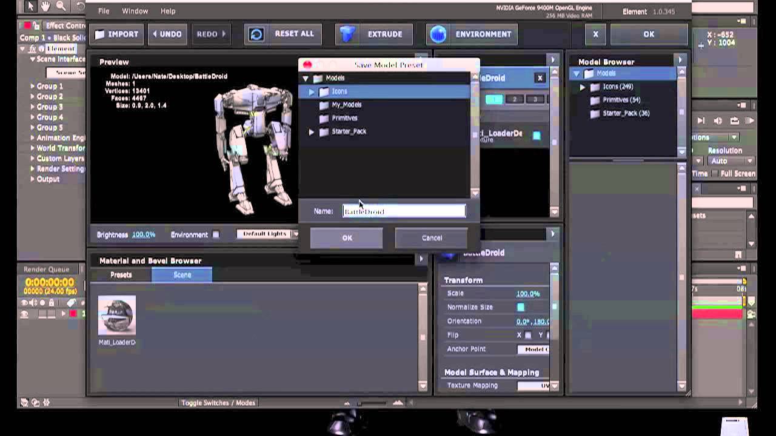Toggle the fx switch for Element effect
Screen dimensions: 776x436
coord(32,49)
